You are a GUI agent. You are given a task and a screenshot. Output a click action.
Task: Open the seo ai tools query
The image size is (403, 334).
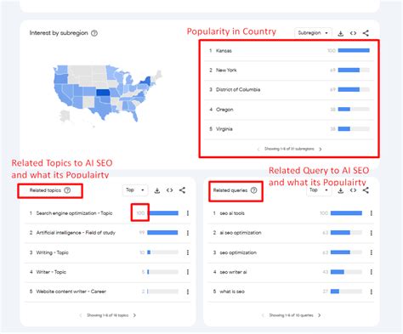[232, 213]
